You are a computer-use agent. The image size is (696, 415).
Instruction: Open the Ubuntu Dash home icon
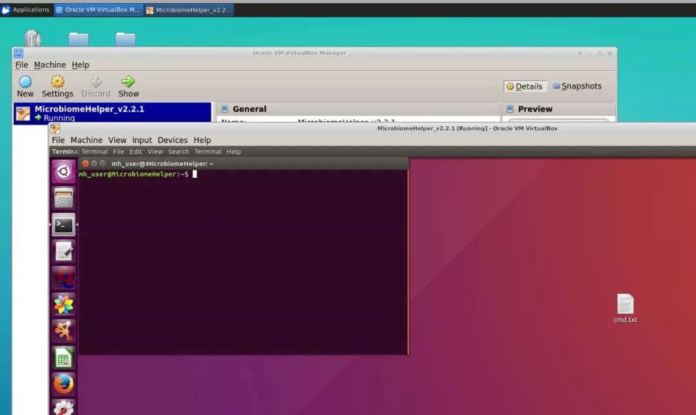tap(63, 171)
